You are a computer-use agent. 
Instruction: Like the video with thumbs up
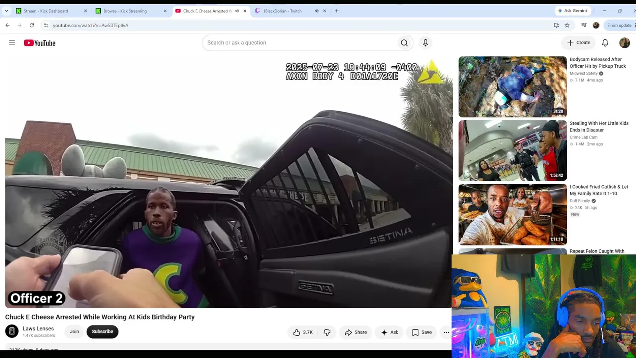[303, 332]
